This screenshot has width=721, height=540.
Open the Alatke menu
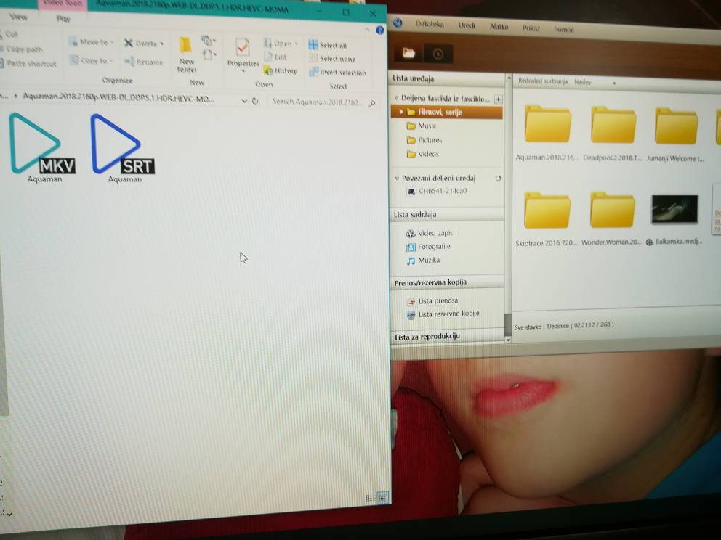[x=499, y=27]
